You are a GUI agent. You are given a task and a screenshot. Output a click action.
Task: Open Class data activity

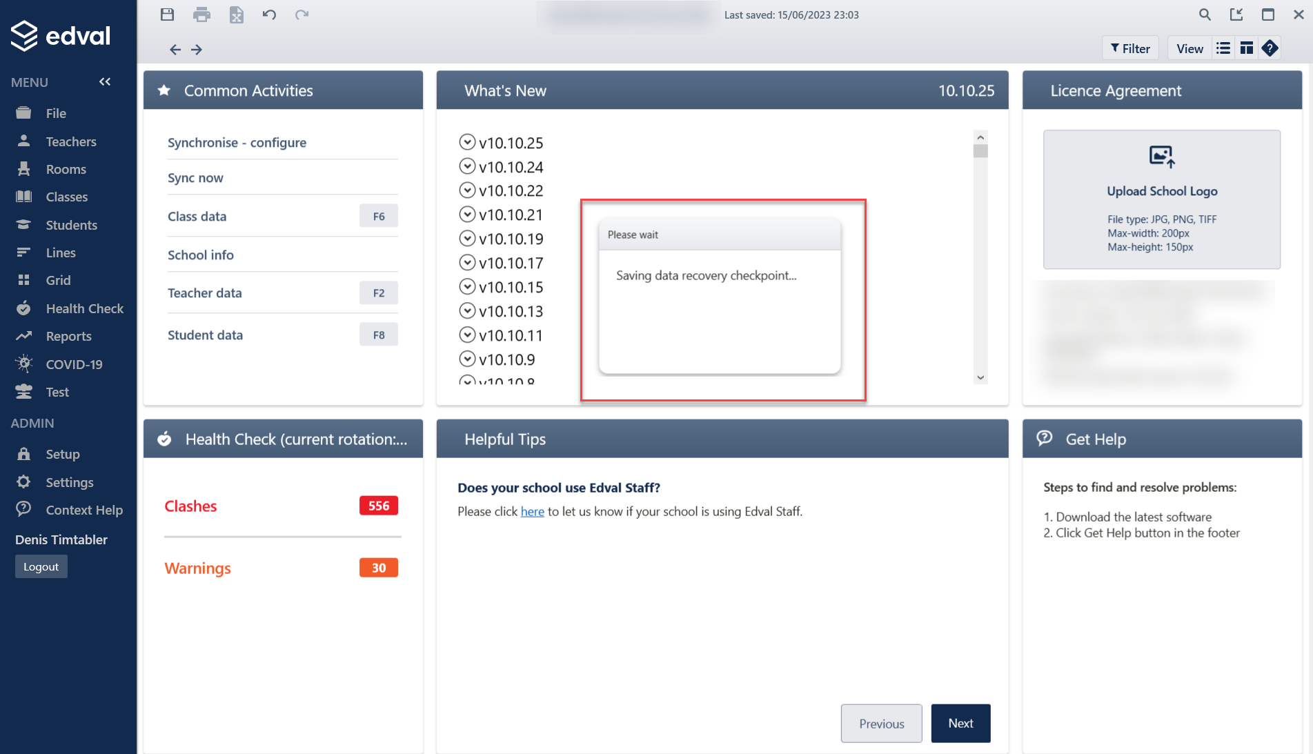pos(283,216)
